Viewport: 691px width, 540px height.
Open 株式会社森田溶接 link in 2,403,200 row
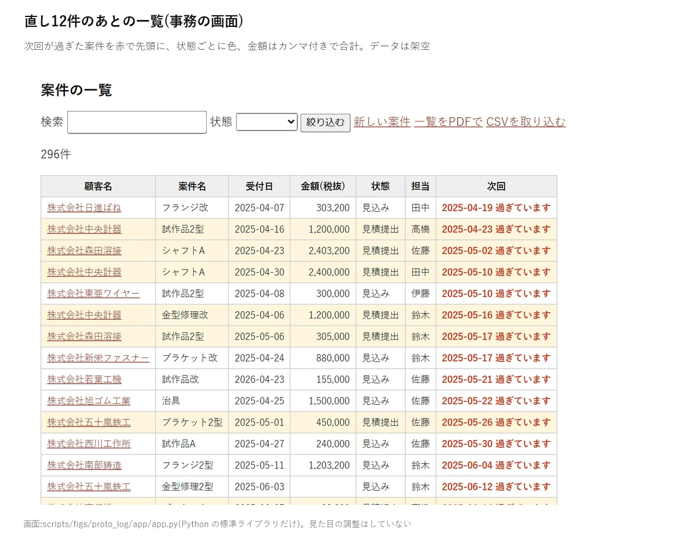coord(84,250)
